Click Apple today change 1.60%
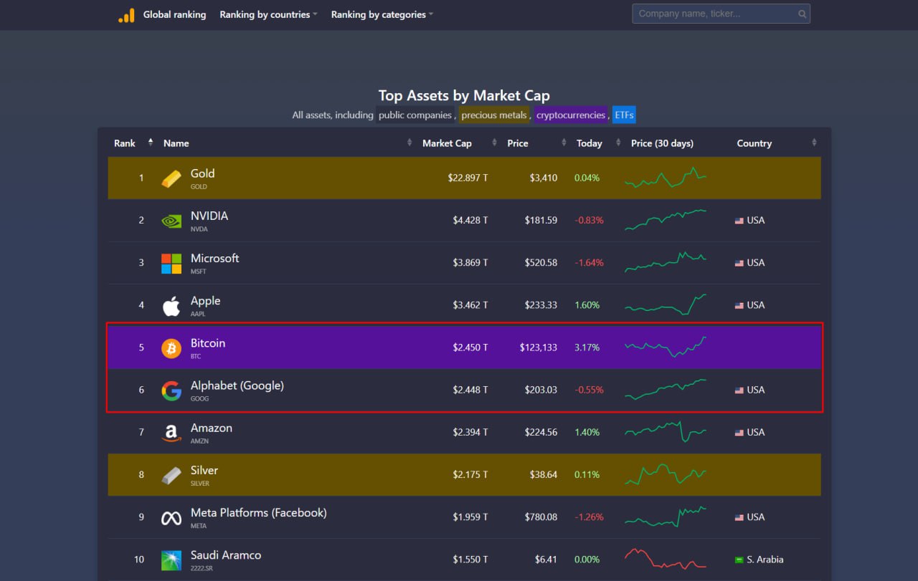This screenshot has width=918, height=581. [x=587, y=305]
